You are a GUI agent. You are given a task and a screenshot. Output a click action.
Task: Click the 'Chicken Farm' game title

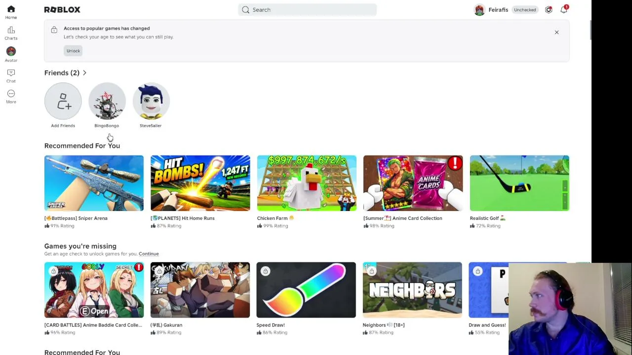(x=276, y=218)
